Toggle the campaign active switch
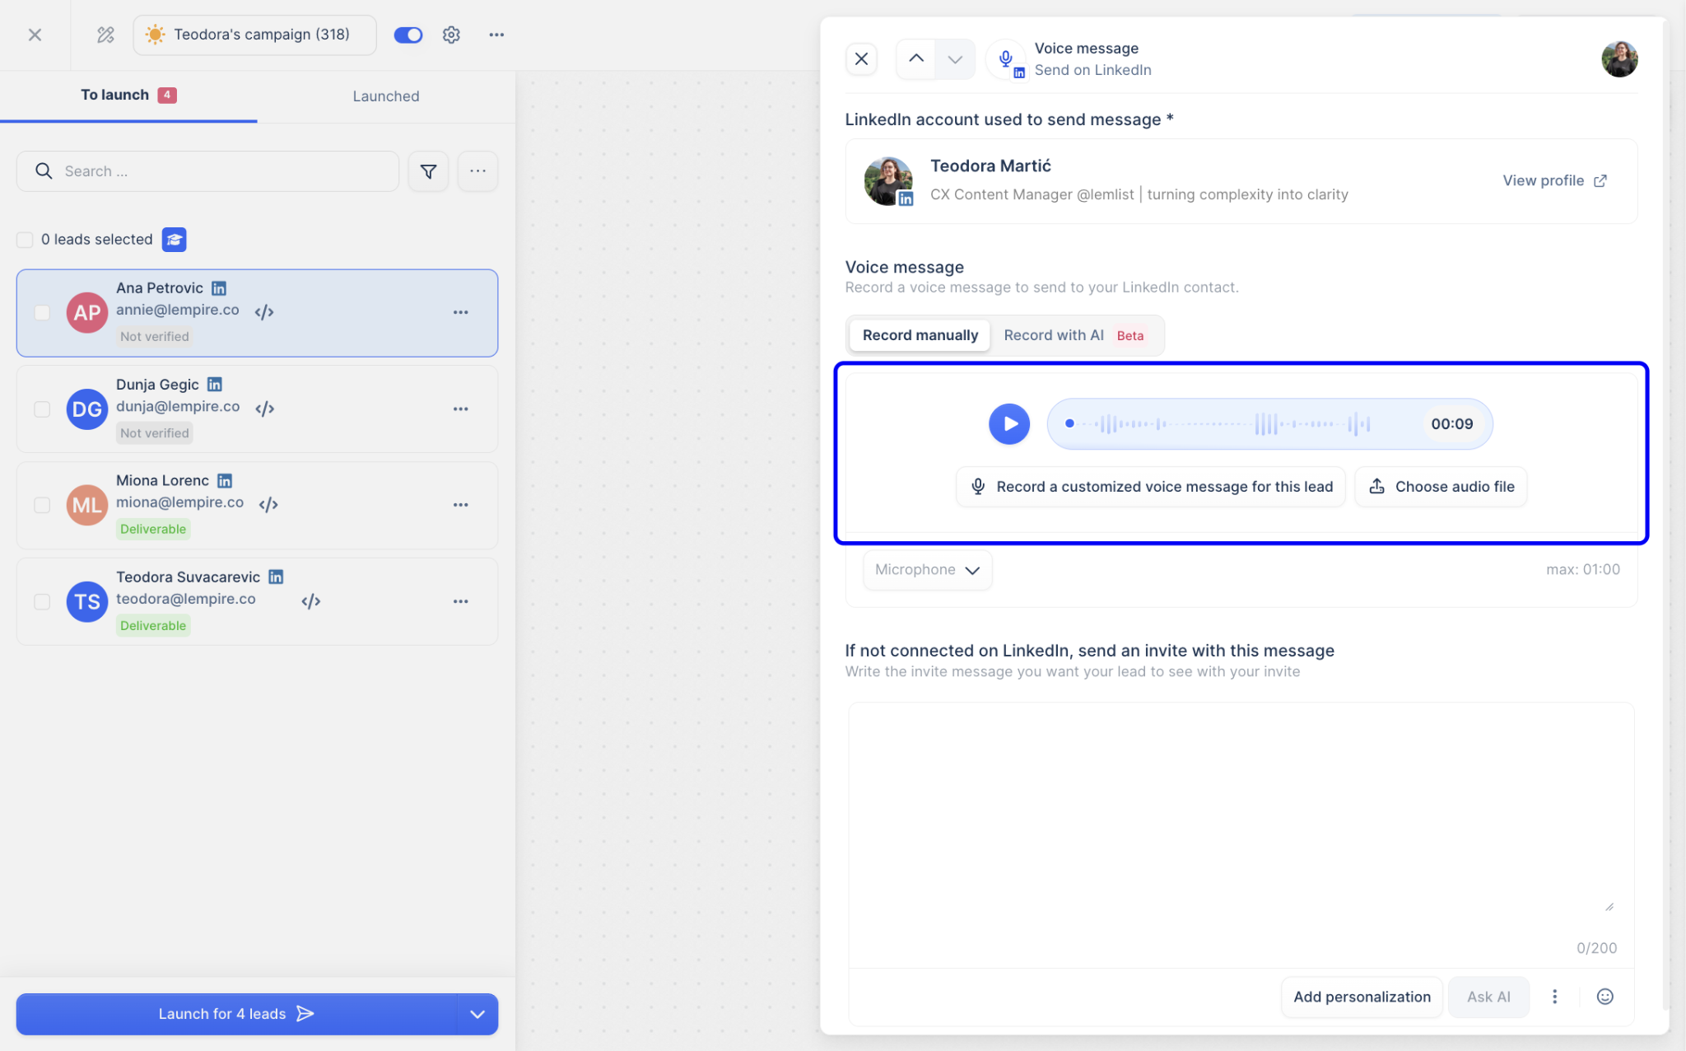The height and width of the screenshot is (1051, 1686). coord(408,35)
